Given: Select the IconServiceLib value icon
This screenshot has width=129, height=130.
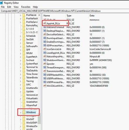Looking at the screenshot, I should click(44, 49).
